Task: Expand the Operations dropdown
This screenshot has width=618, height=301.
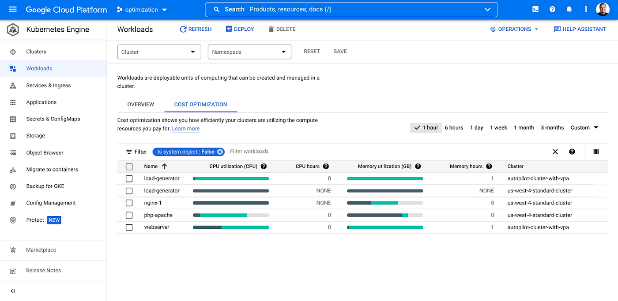Action: (x=514, y=29)
